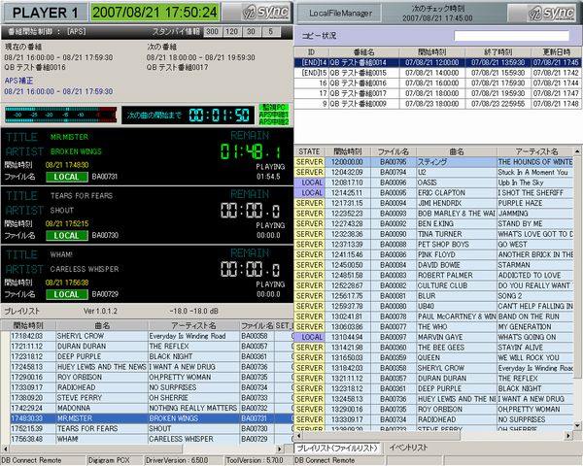This screenshot has height=466, width=583.
Task: Sort file list by STATE column header
Action: click(310, 152)
